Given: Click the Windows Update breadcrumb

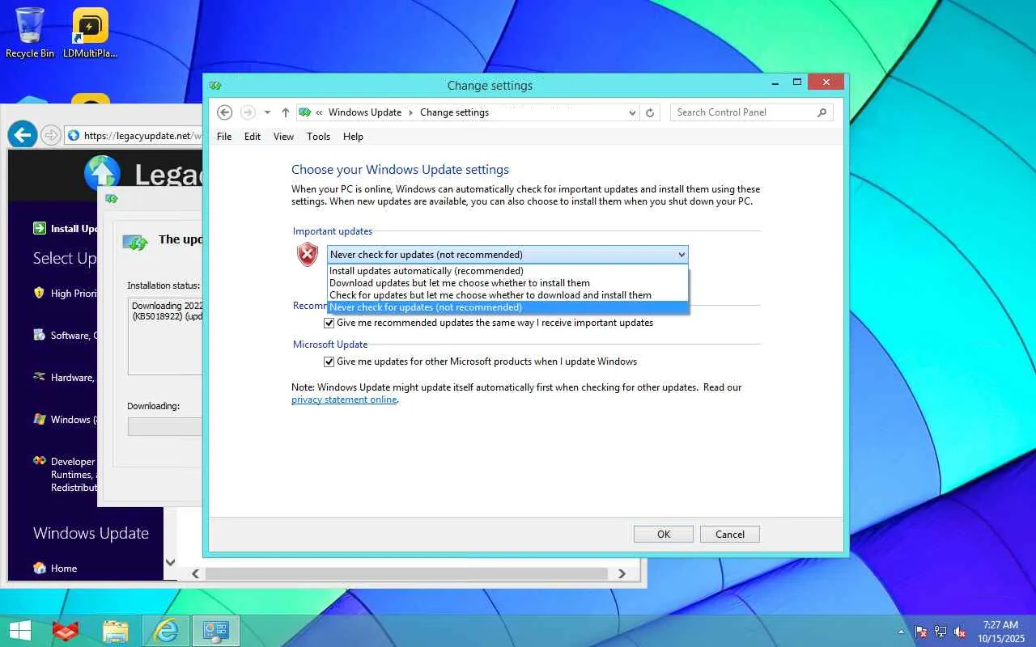Looking at the screenshot, I should 365,112.
